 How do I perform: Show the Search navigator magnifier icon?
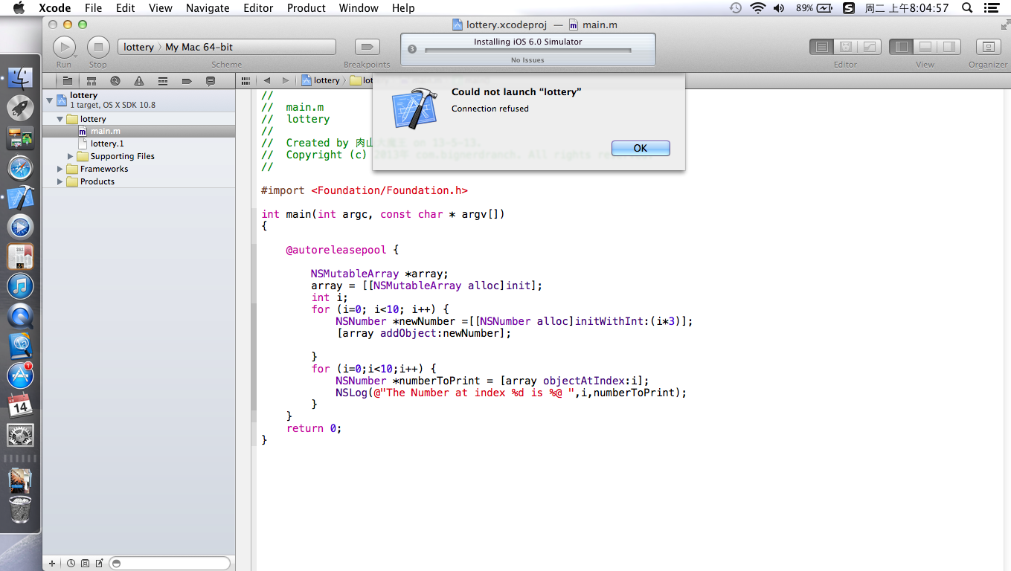pyautogui.click(x=115, y=81)
